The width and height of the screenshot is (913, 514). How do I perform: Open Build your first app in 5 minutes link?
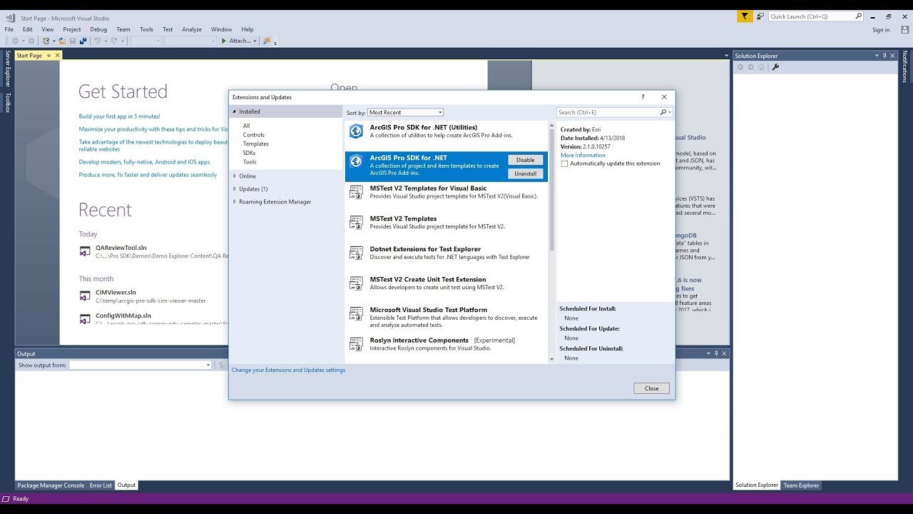pyautogui.click(x=120, y=116)
